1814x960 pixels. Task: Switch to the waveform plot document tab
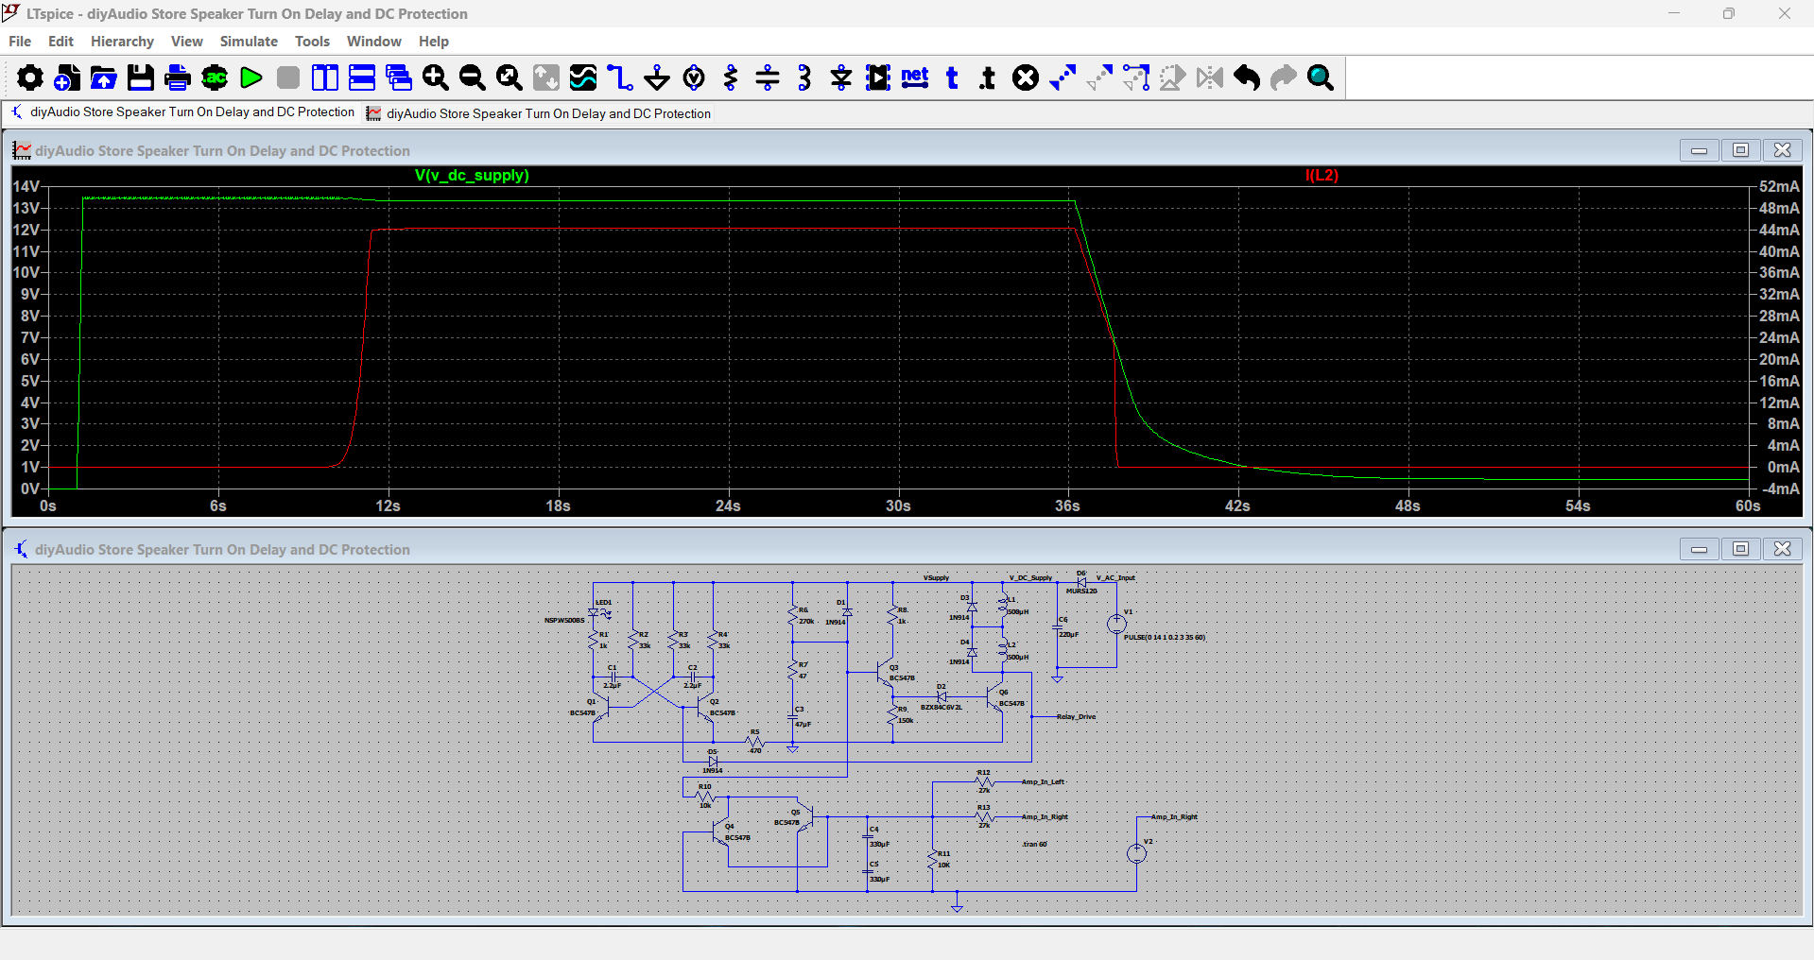click(x=539, y=113)
